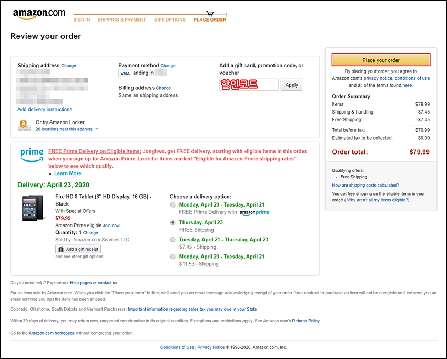Select the FREE Prime Delivery radio option
This screenshot has height=359, width=447.
173,205
